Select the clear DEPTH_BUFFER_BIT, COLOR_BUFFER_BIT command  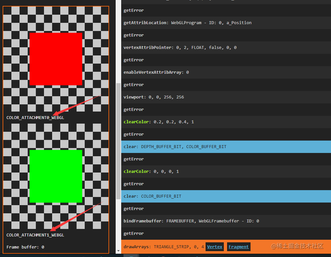tap(226, 147)
